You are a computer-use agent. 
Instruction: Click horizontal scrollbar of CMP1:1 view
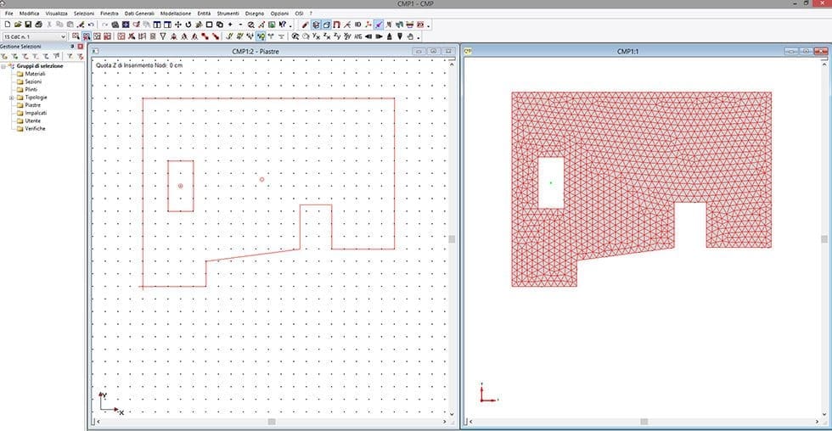click(645, 421)
